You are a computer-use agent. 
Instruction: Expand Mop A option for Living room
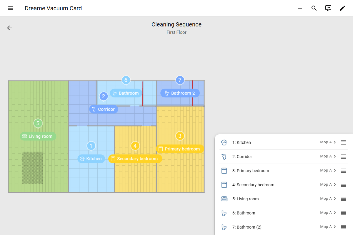point(328,199)
